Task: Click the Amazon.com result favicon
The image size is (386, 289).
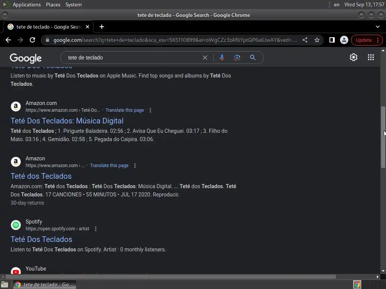Action: point(16,106)
